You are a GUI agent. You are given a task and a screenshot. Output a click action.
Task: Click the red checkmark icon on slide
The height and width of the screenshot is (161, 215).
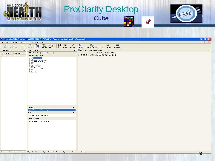click(148, 22)
